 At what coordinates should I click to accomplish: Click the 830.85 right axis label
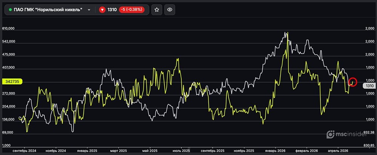pos(368,145)
